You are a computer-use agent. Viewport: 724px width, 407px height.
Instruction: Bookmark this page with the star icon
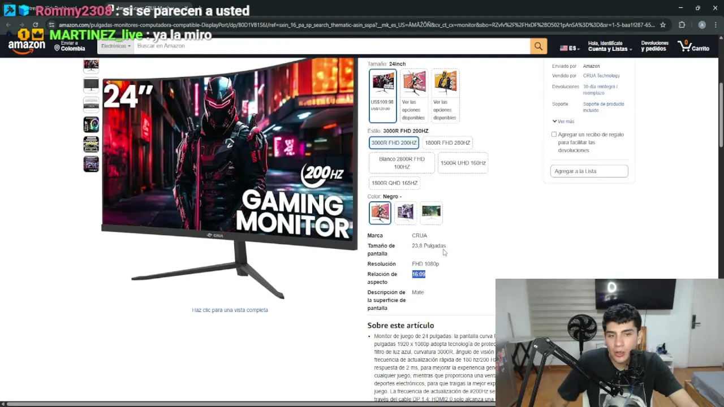(663, 25)
